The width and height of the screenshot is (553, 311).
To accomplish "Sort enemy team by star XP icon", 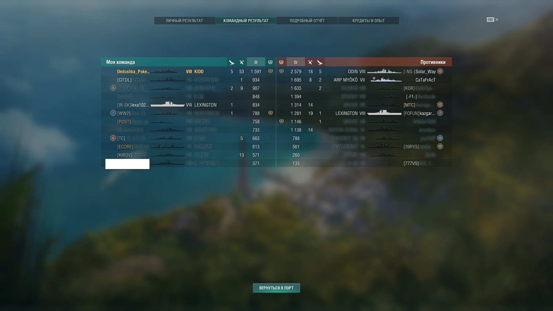I will point(296,62).
